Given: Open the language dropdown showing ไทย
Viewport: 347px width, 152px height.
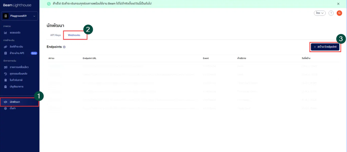Looking at the screenshot, I should coord(320,13).
